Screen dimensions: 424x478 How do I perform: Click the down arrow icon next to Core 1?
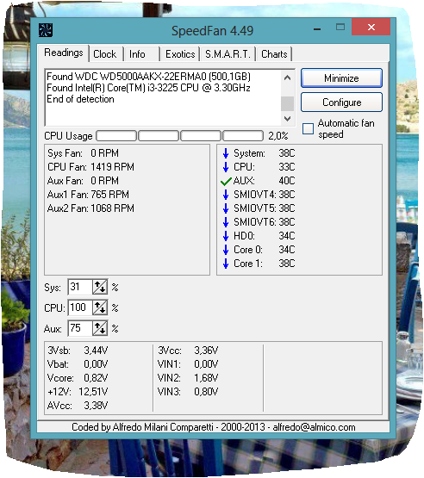(226, 264)
